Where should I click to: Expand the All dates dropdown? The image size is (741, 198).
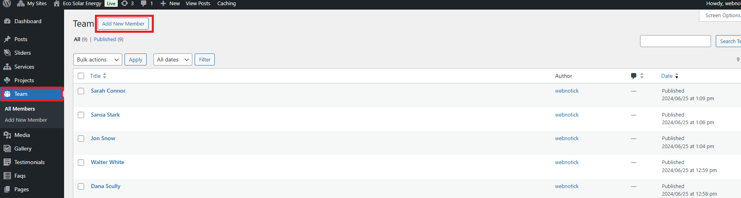click(173, 59)
